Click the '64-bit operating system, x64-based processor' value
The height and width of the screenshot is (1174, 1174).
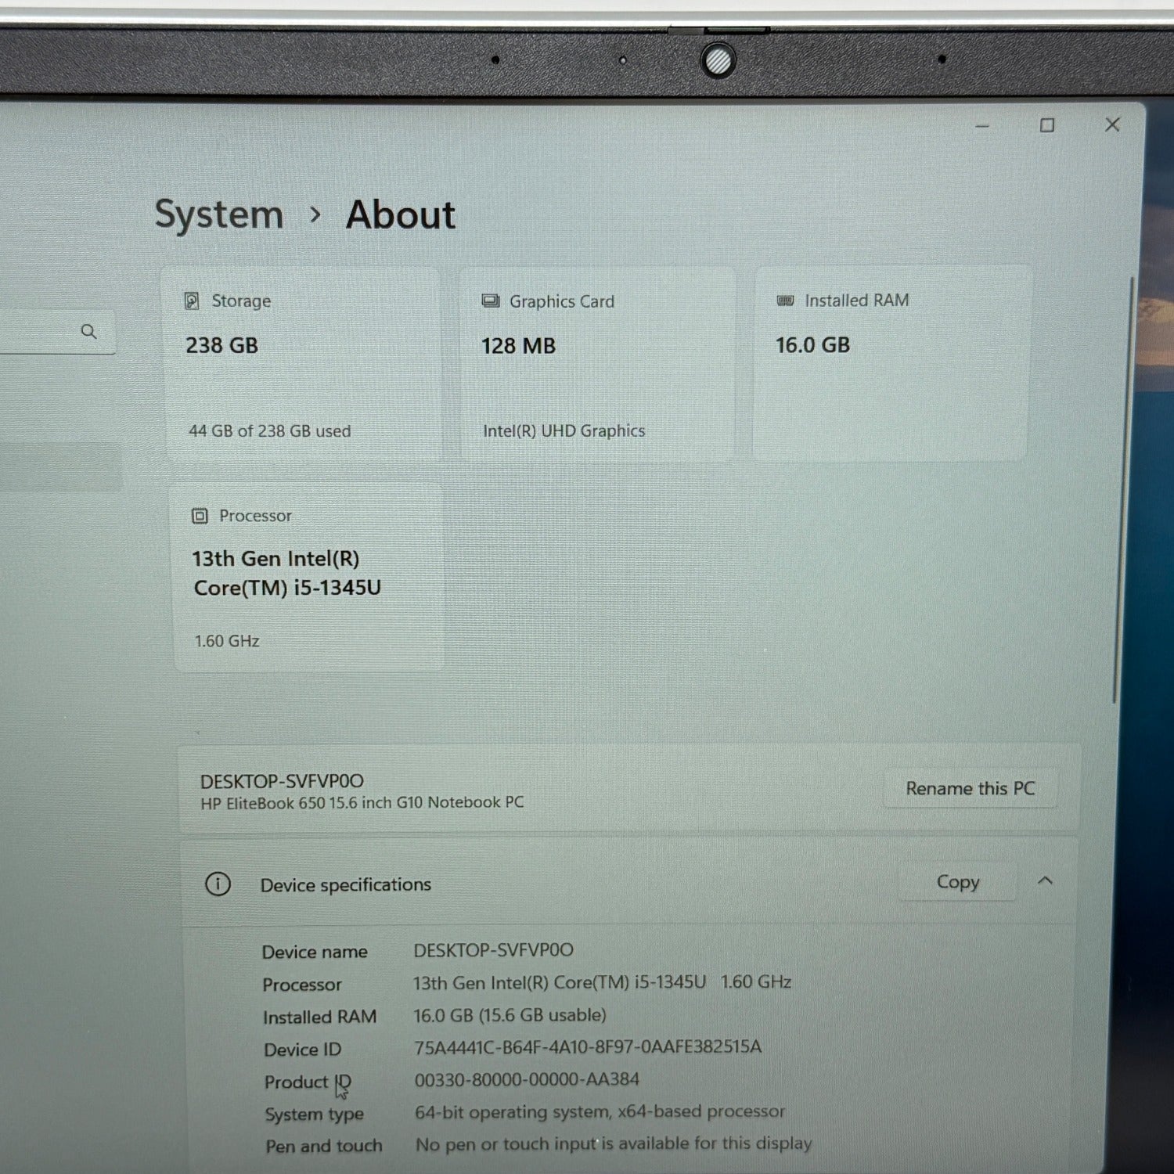(600, 1112)
